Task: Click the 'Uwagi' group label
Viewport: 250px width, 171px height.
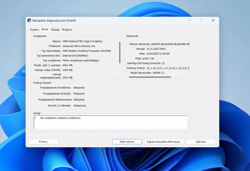Action: coord(37,113)
